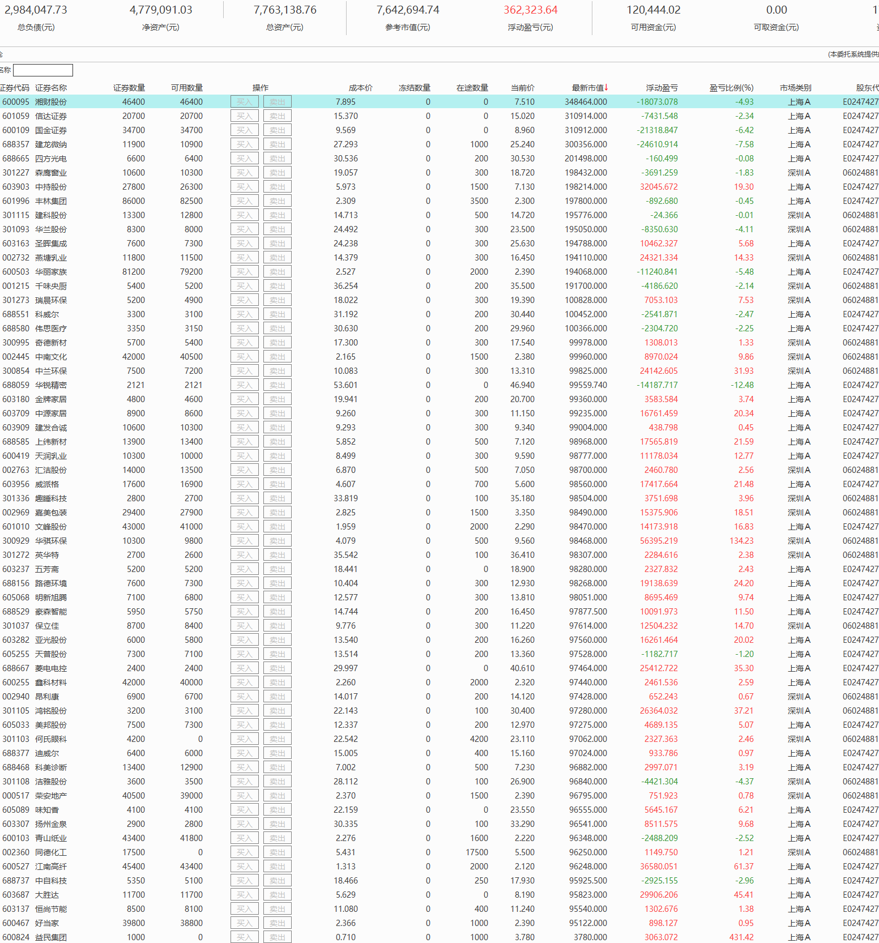Click the 可用数量 column header

187,88
